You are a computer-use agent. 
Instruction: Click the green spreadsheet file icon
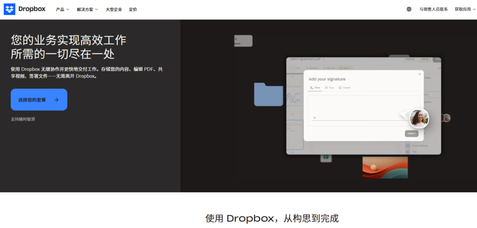pyautogui.click(x=326, y=157)
